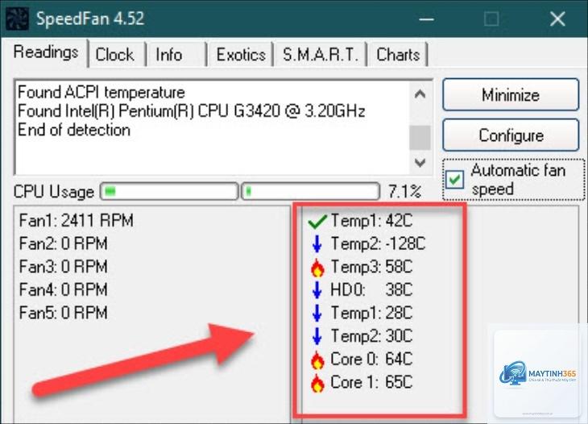This screenshot has height=424, width=588.
Task: Open the Configure dialog button
Action: point(511,135)
